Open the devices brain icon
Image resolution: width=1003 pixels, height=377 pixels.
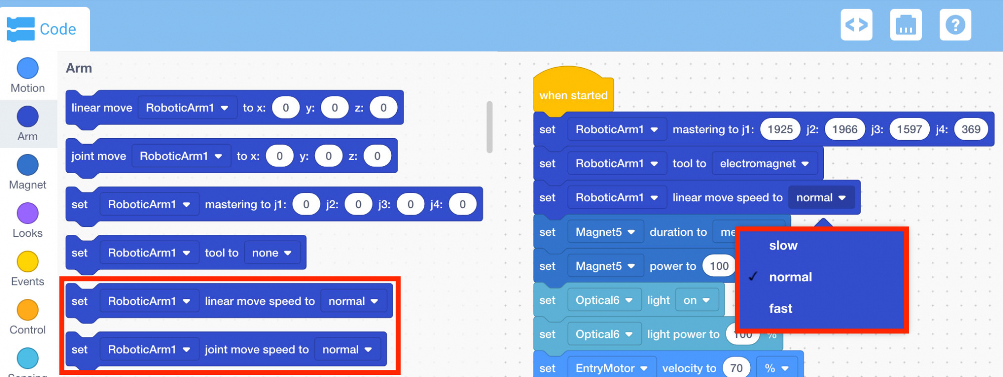(x=905, y=25)
